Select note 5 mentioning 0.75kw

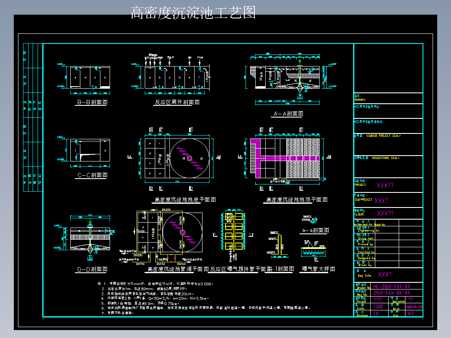141,303
